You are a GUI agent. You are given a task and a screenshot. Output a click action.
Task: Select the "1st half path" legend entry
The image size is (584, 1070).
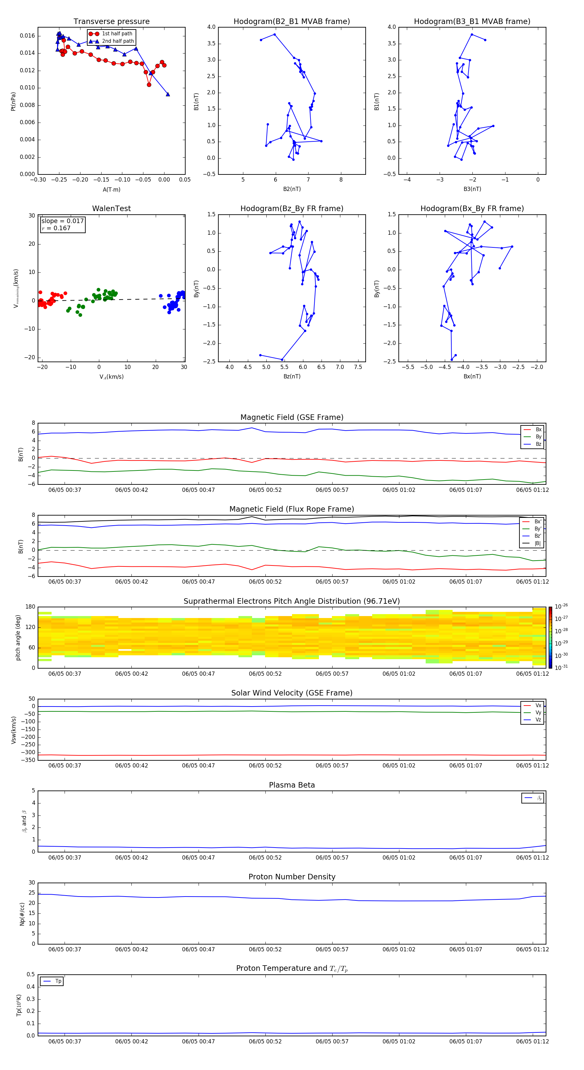pos(111,34)
